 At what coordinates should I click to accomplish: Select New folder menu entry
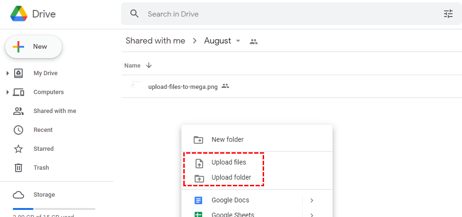pos(227,140)
